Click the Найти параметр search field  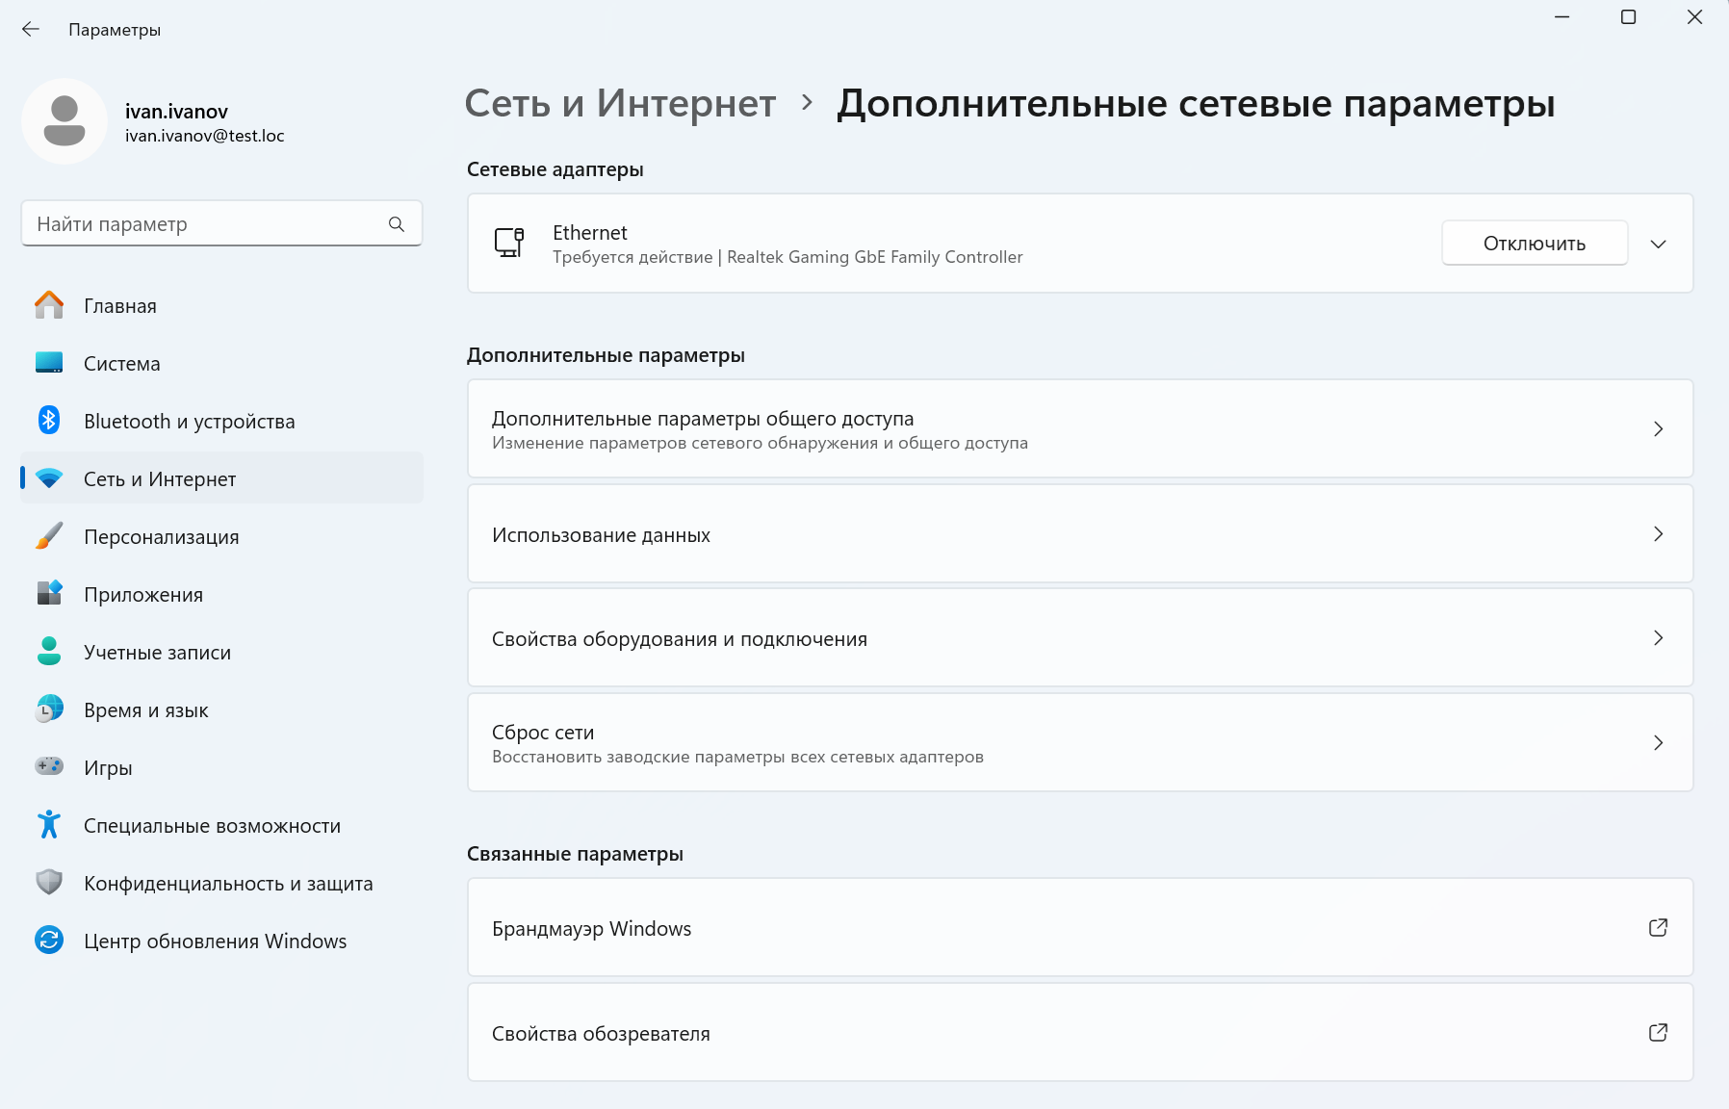[207, 224]
